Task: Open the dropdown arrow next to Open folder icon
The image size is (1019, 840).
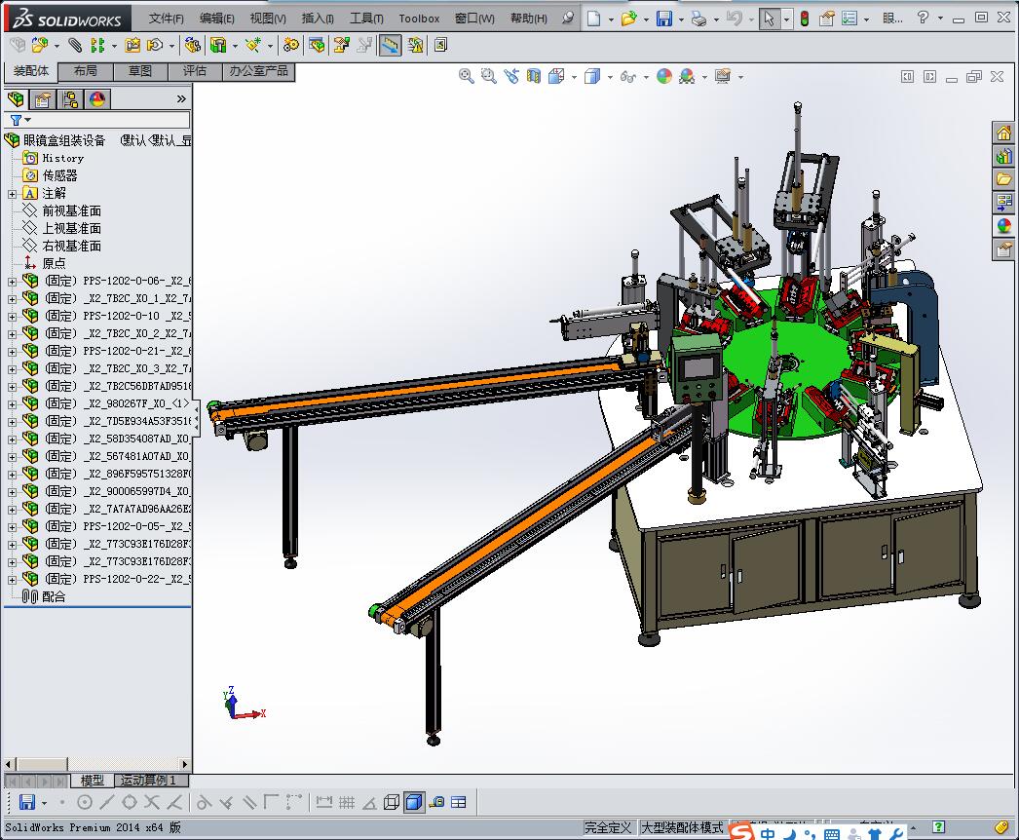Action: [x=644, y=19]
